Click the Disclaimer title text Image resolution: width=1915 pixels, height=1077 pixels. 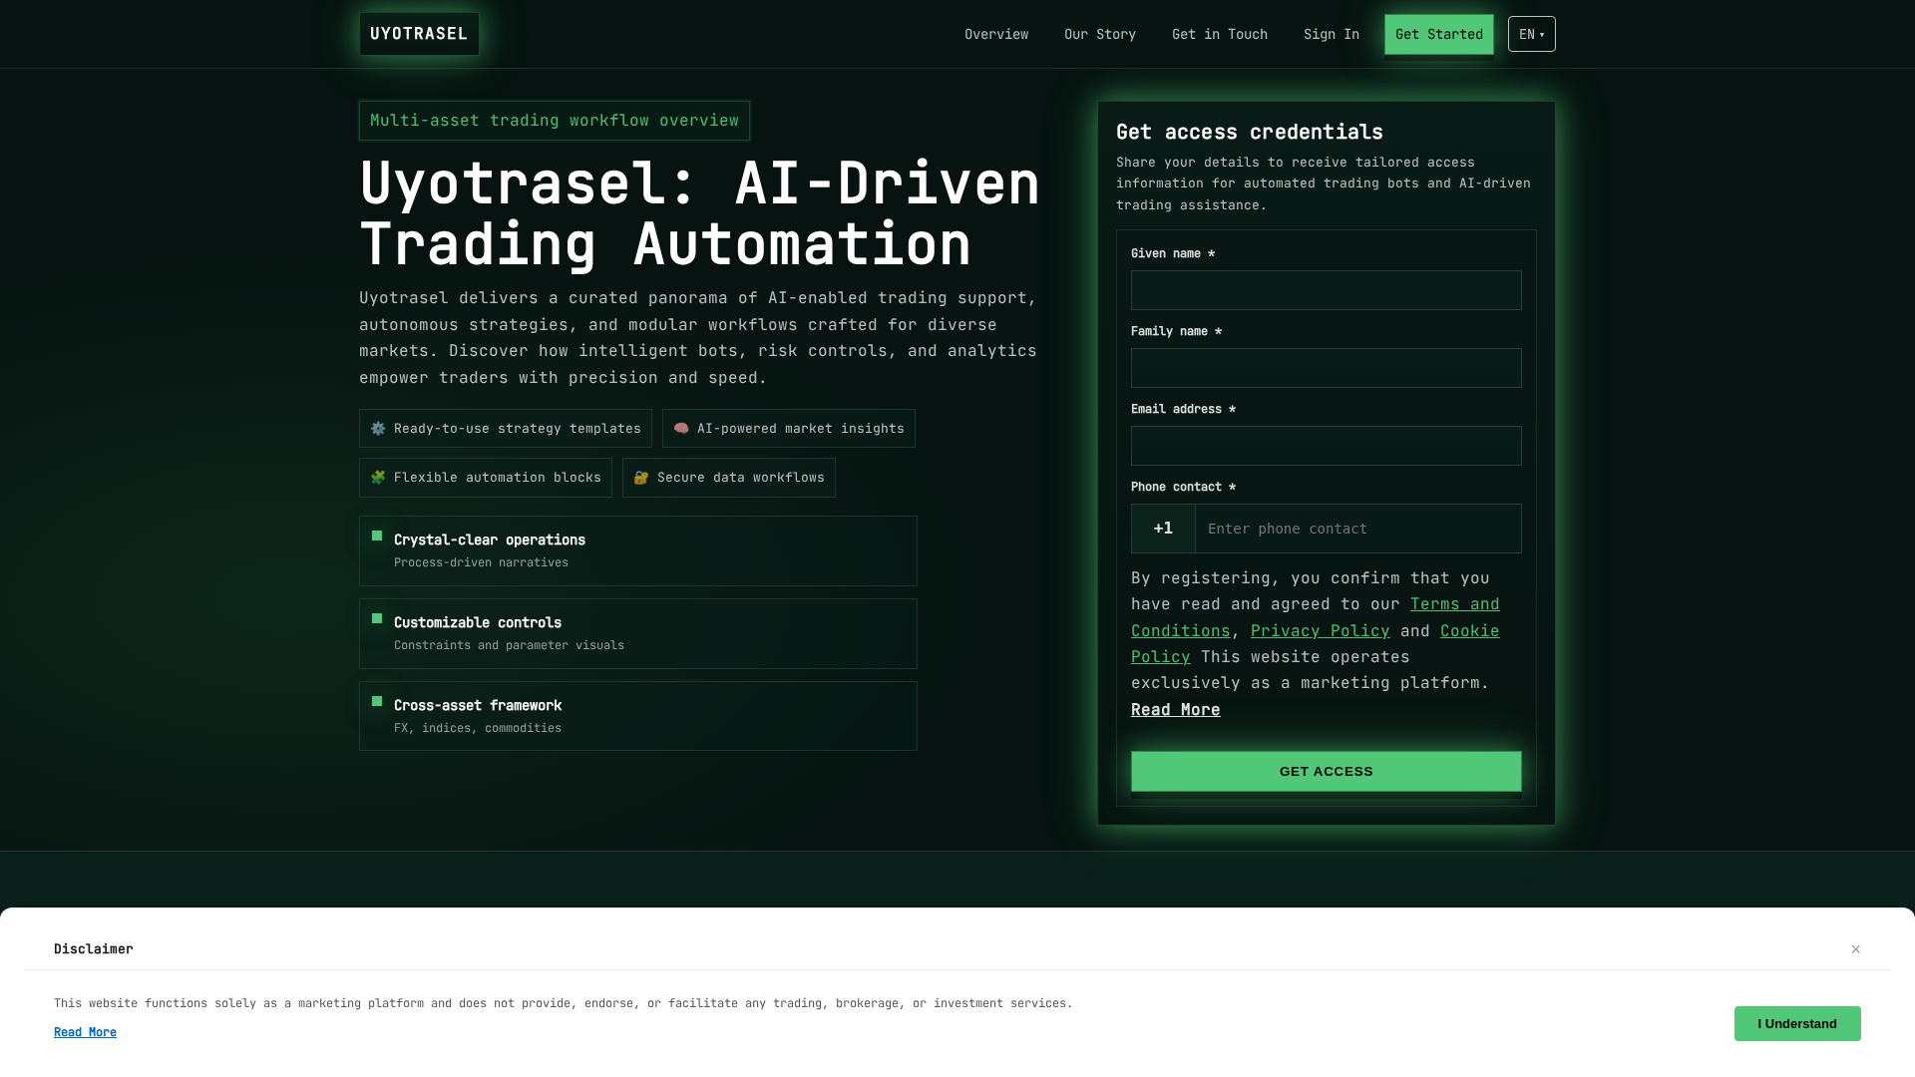pyautogui.click(x=93, y=949)
